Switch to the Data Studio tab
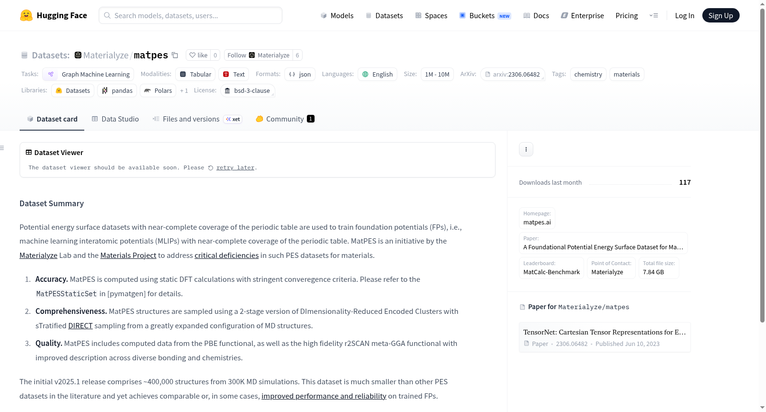766x412 pixels. pyautogui.click(x=115, y=119)
